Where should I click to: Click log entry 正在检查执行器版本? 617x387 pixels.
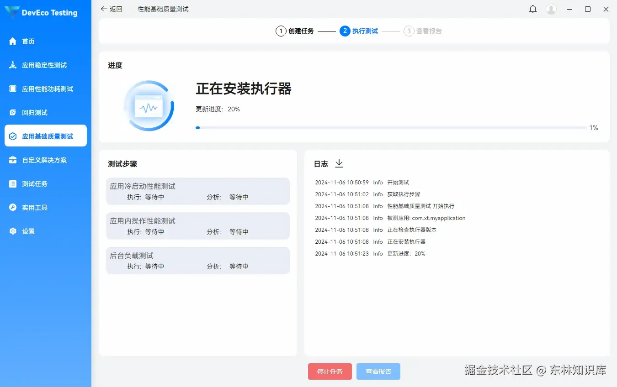412,230
